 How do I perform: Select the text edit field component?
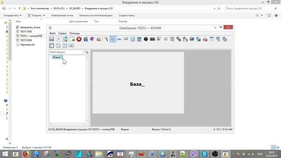click(126, 39)
